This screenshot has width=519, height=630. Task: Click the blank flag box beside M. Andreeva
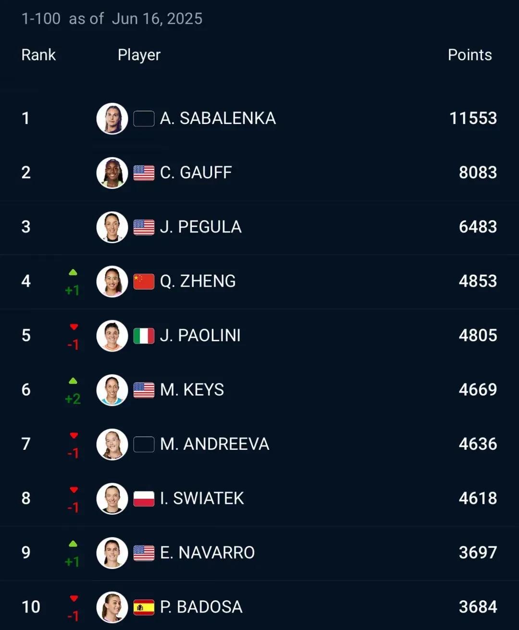coord(144,444)
